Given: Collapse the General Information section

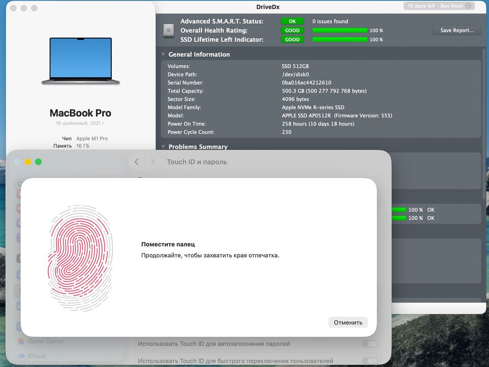Looking at the screenshot, I should tap(163, 54).
